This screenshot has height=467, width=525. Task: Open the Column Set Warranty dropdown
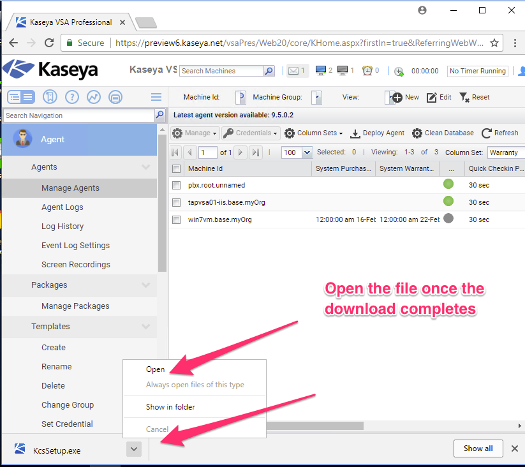[506, 152]
